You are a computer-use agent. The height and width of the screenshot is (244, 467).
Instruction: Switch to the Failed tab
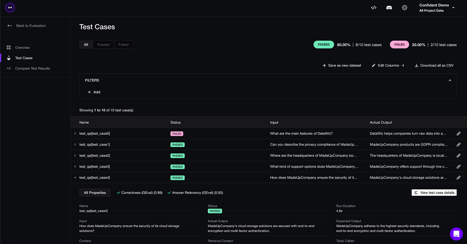click(123, 44)
